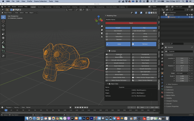The image size is (194, 121).
Task: Click the blue Remove button
Action: (x=144, y=44)
